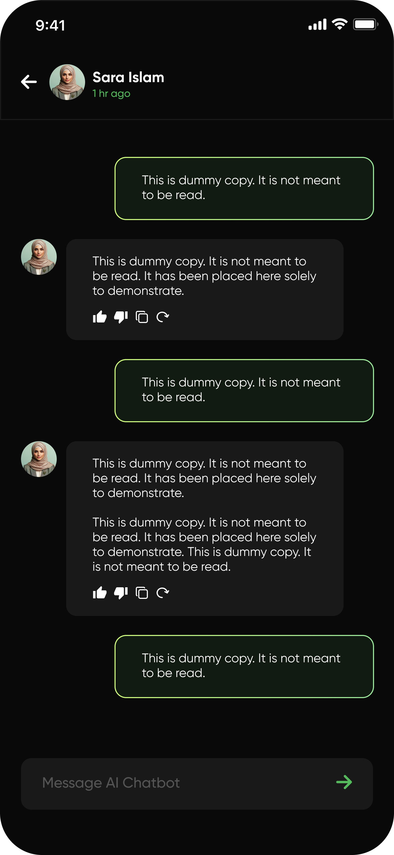Copy the first chatbot reply text
The image size is (394, 855).
click(x=142, y=317)
